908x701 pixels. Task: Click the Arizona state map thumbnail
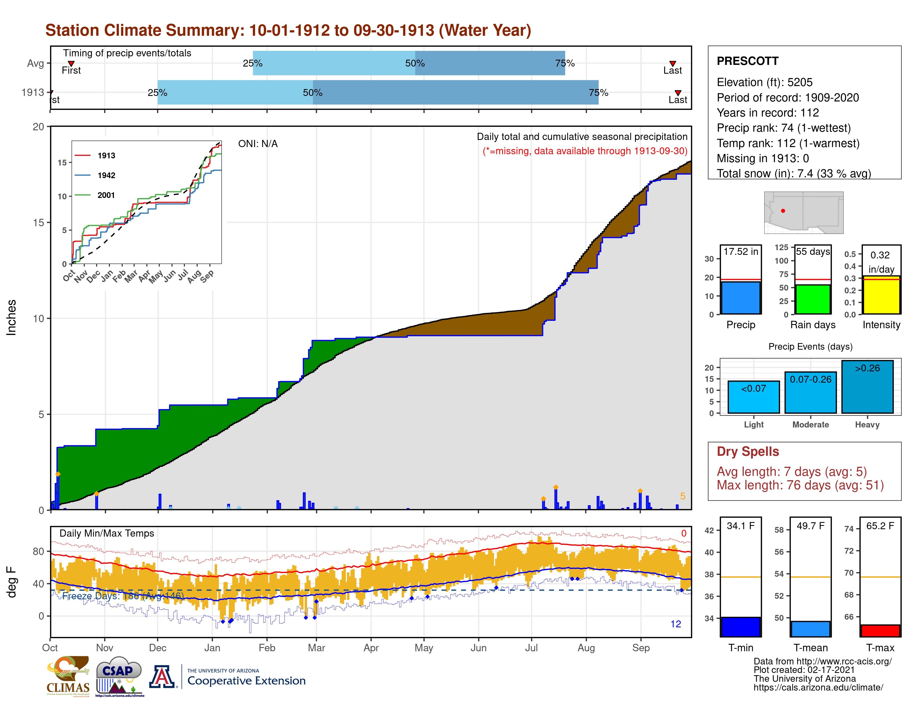[x=804, y=212]
